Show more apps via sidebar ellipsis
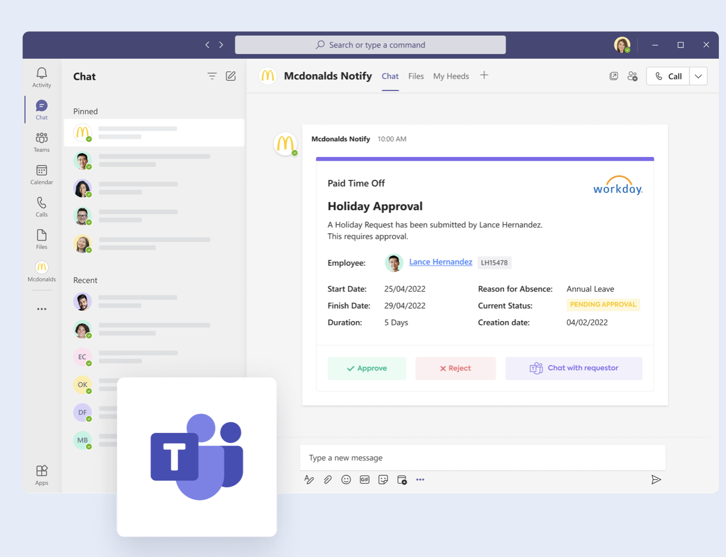Image resolution: width=726 pixels, height=557 pixels. pos(41,309)
